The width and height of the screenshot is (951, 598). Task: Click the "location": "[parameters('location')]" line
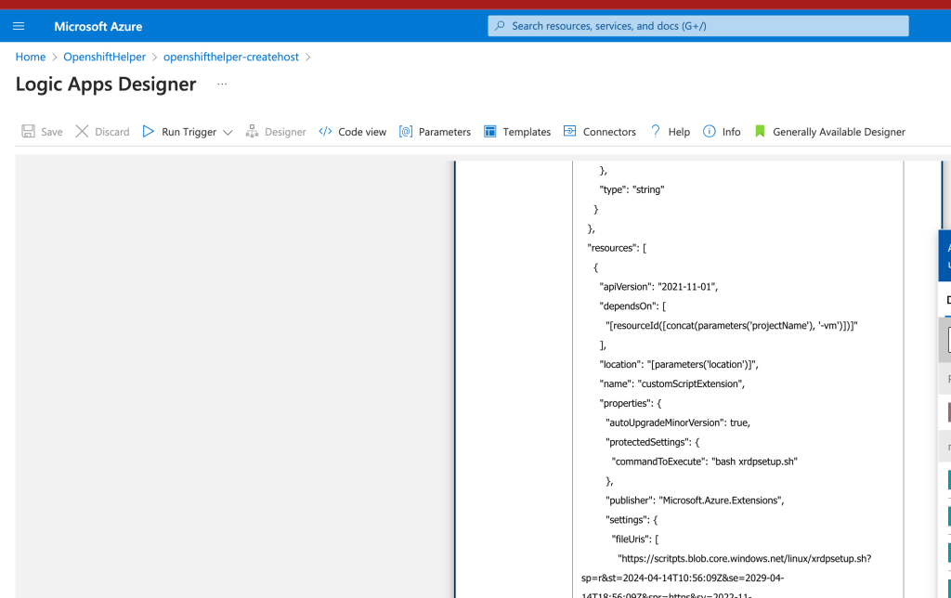click(679, 365)
